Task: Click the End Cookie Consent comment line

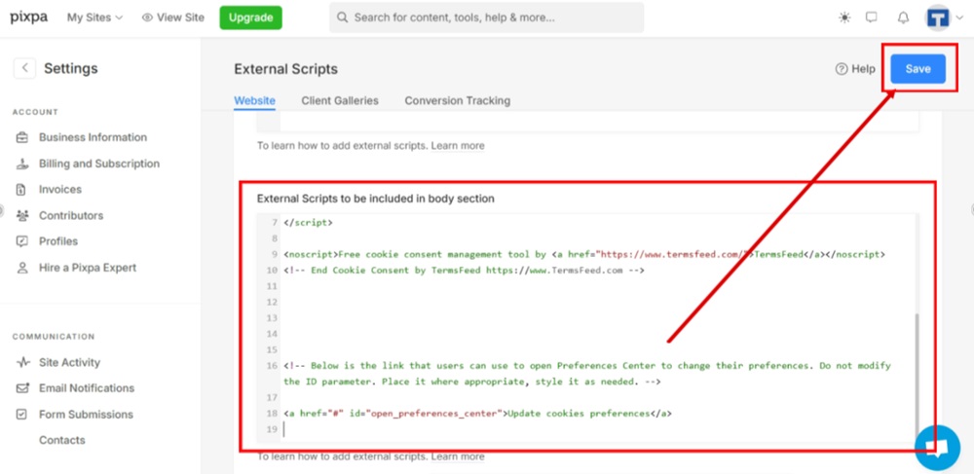Action: click(x=464, y=271)
